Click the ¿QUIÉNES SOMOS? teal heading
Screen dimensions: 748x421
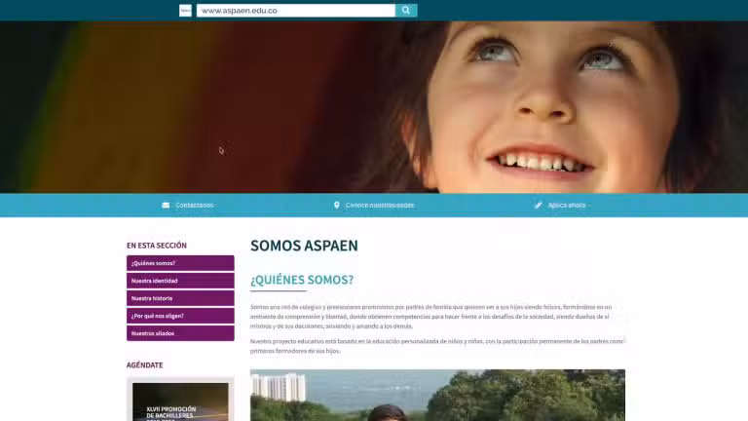(302, 281)
